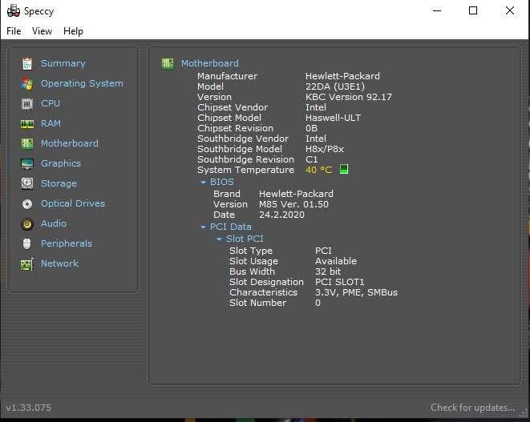530x422 pixels.
Task: Click the CPU chip icon
Action: [x=27, y=103]
